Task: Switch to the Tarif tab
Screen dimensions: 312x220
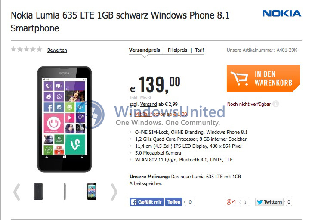Action: (x=200, y=50)
